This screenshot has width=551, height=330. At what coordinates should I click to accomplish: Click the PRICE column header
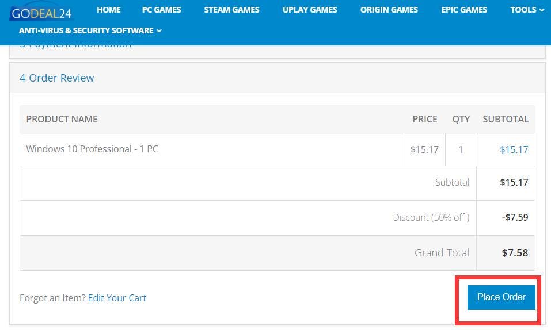click(x=424, y=119)
